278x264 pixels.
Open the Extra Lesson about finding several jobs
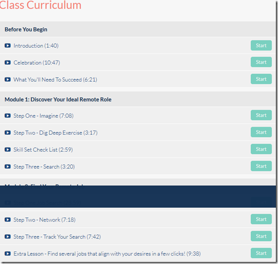pyautogui.click(x=107, y=254)
